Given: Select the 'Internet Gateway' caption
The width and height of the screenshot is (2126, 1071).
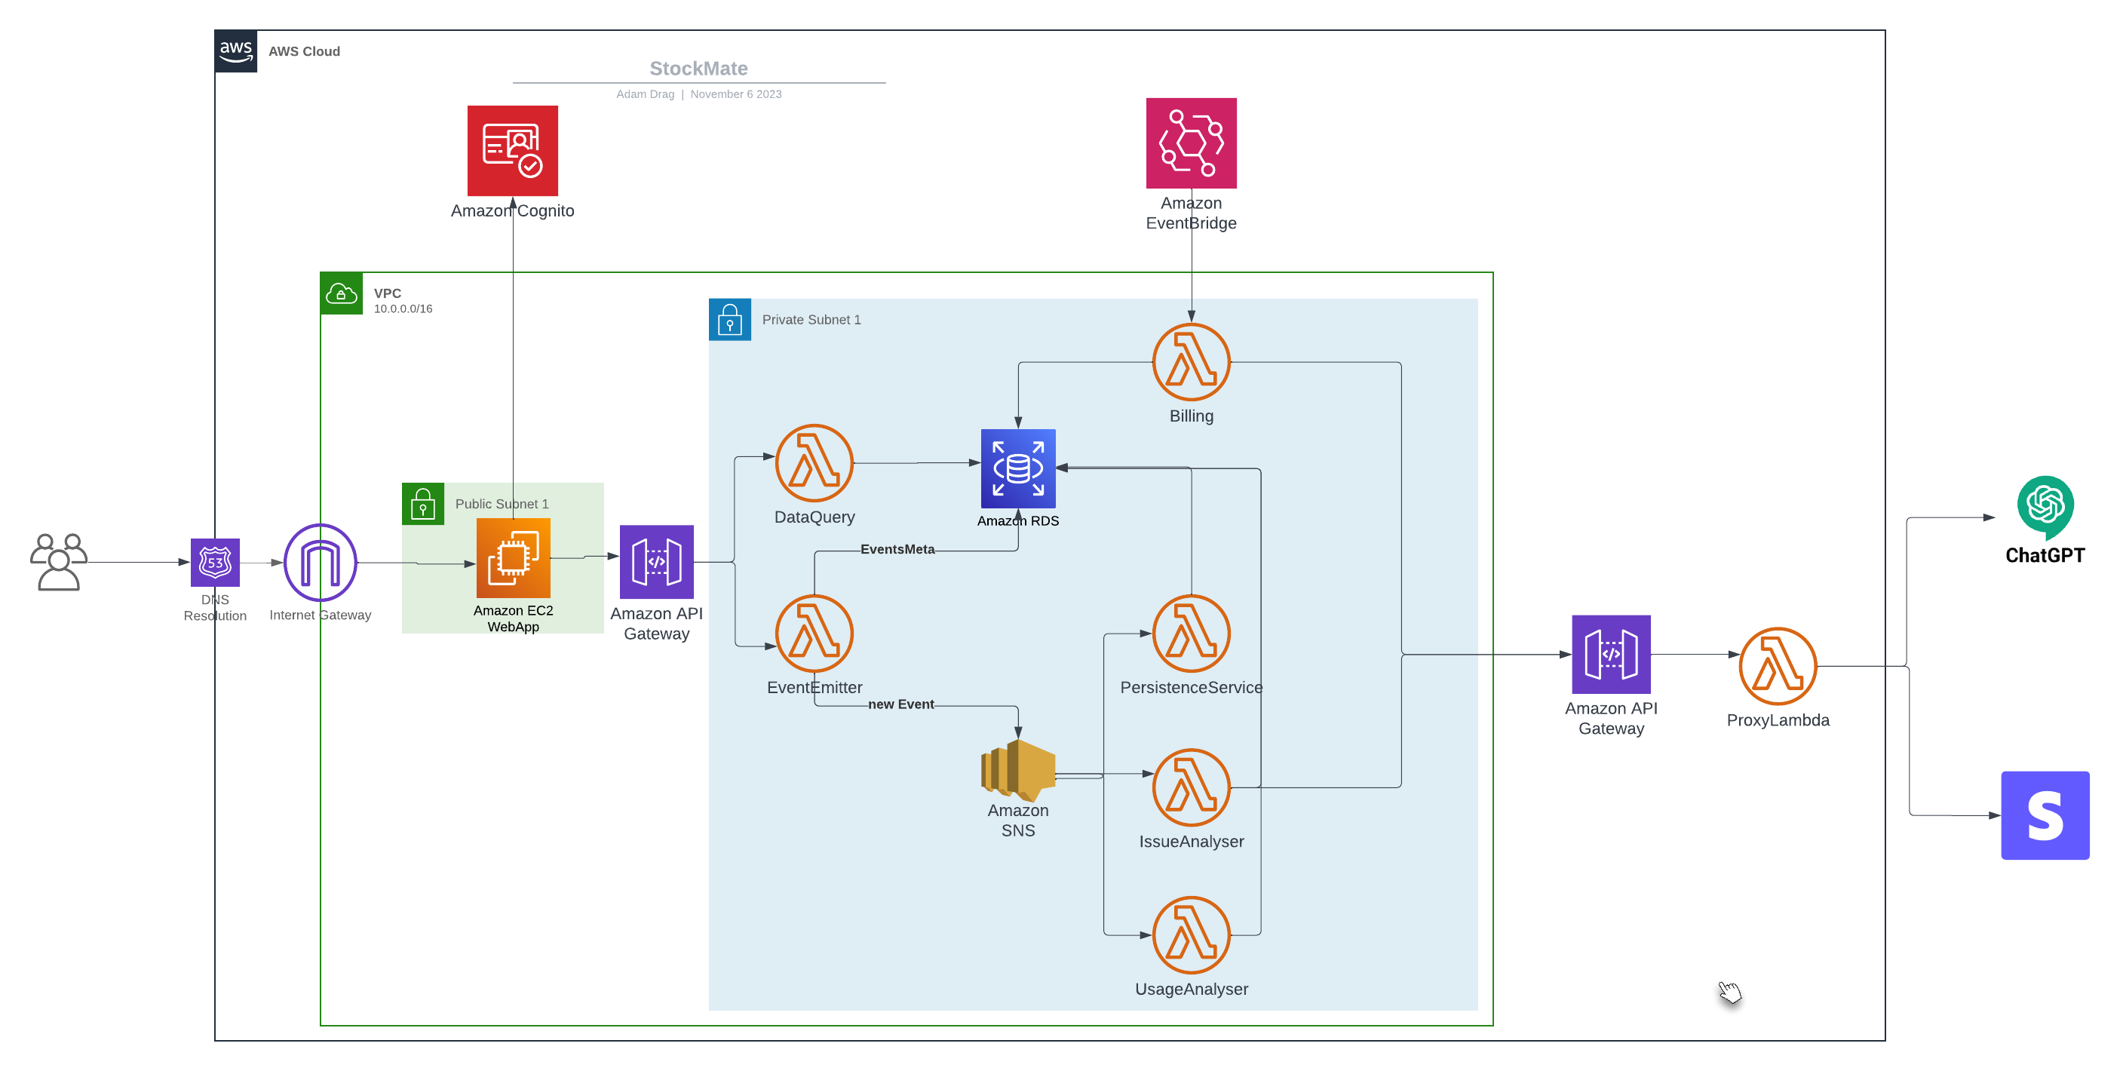Looking at the screenshot, I should click(321, 615).
